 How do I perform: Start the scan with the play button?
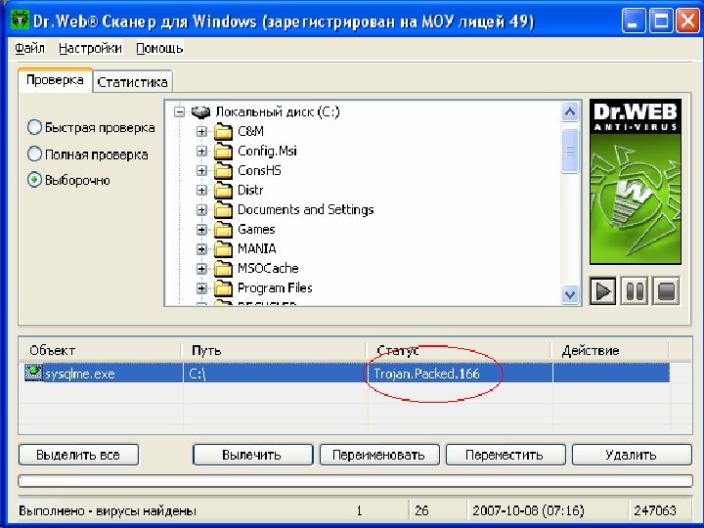point(602,291)
